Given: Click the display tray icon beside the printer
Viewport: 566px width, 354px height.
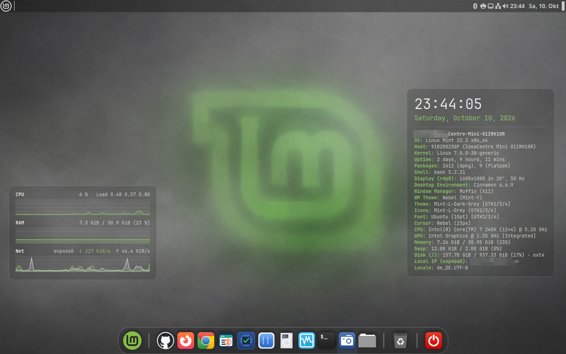Looking at the screenshot, I should pyautogui.click(x=491, y=6).
